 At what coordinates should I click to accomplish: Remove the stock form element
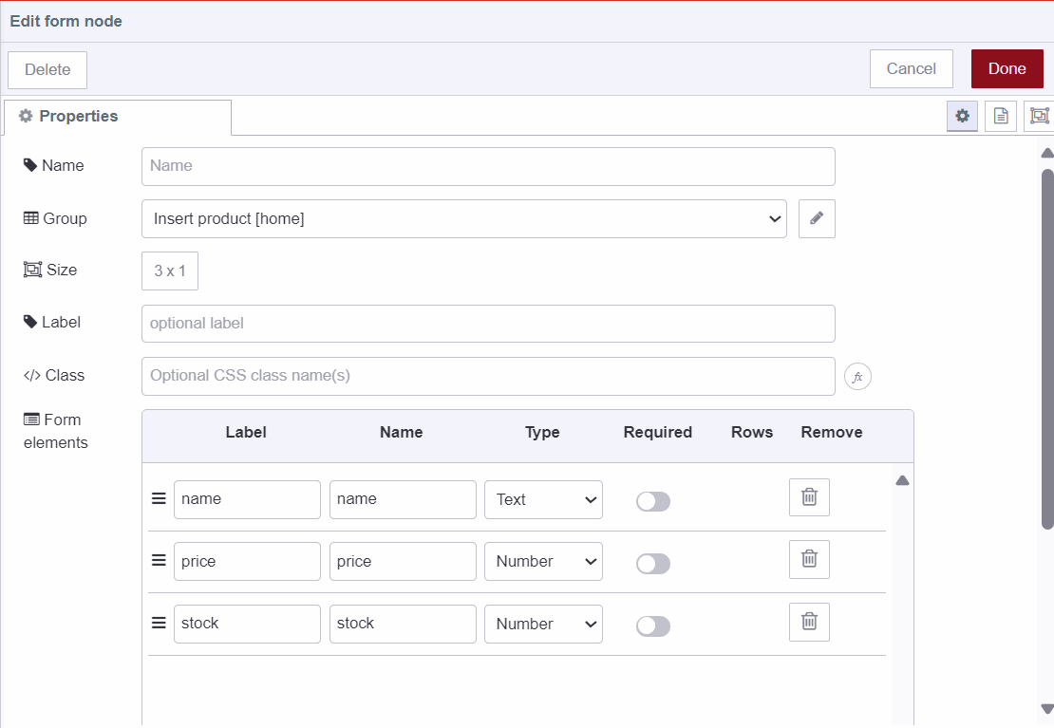(x=808, y=622)
